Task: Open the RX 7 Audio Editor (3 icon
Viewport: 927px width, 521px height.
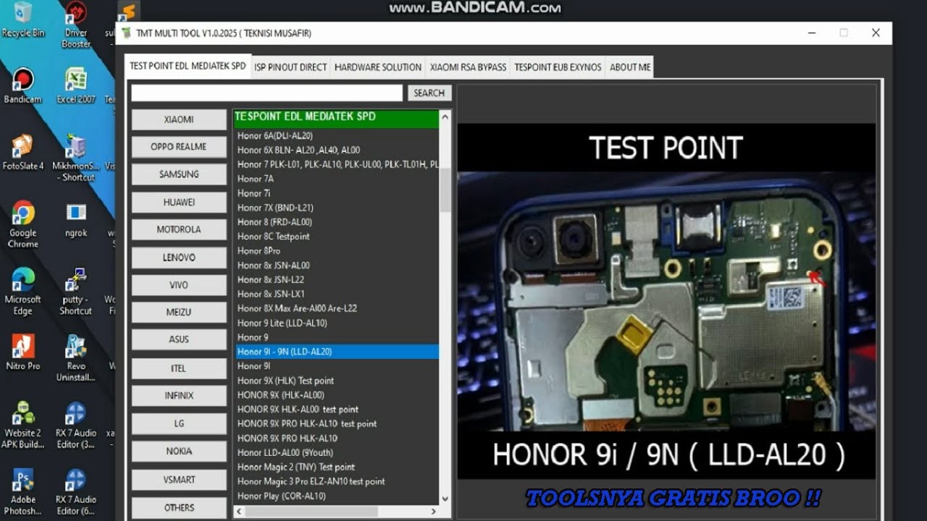Action: coord(76,425)
